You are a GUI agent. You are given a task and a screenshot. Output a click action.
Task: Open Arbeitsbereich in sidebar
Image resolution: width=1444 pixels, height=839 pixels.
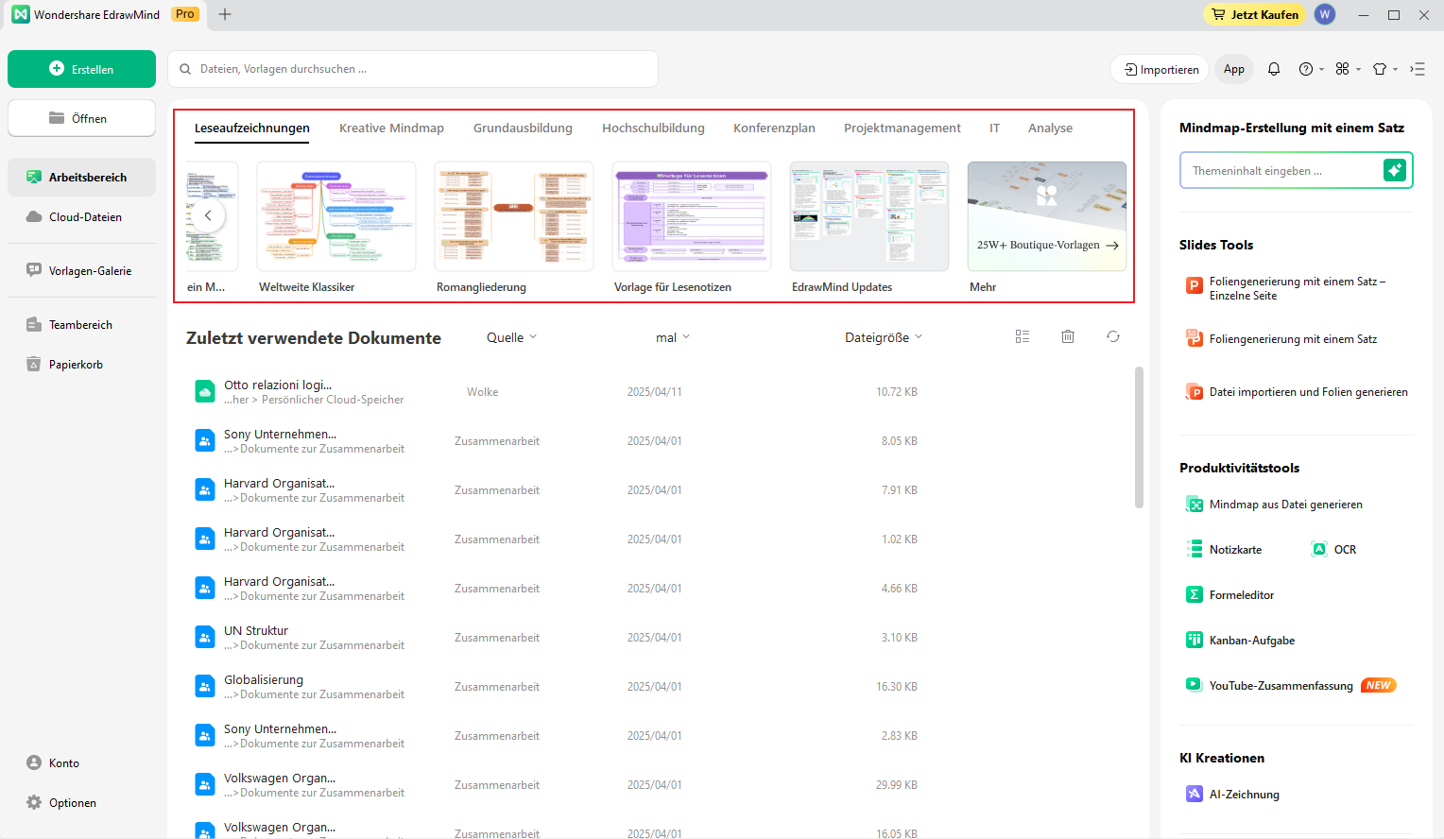click(81, 178)
